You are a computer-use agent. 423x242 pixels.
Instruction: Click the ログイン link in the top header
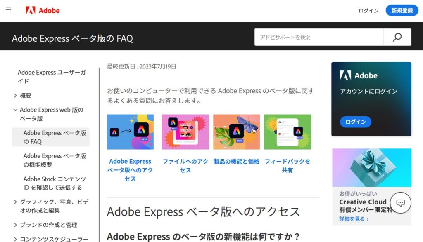[x=368, y=10]
